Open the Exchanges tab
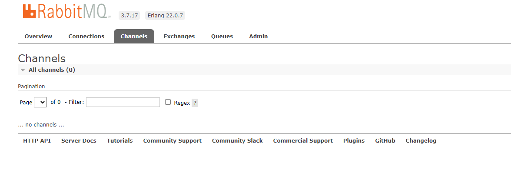This screenshot has height=170, width=511. [x=179, y=36]
